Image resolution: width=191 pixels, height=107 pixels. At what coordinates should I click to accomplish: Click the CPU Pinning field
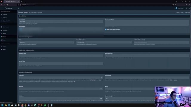(147, 78)
